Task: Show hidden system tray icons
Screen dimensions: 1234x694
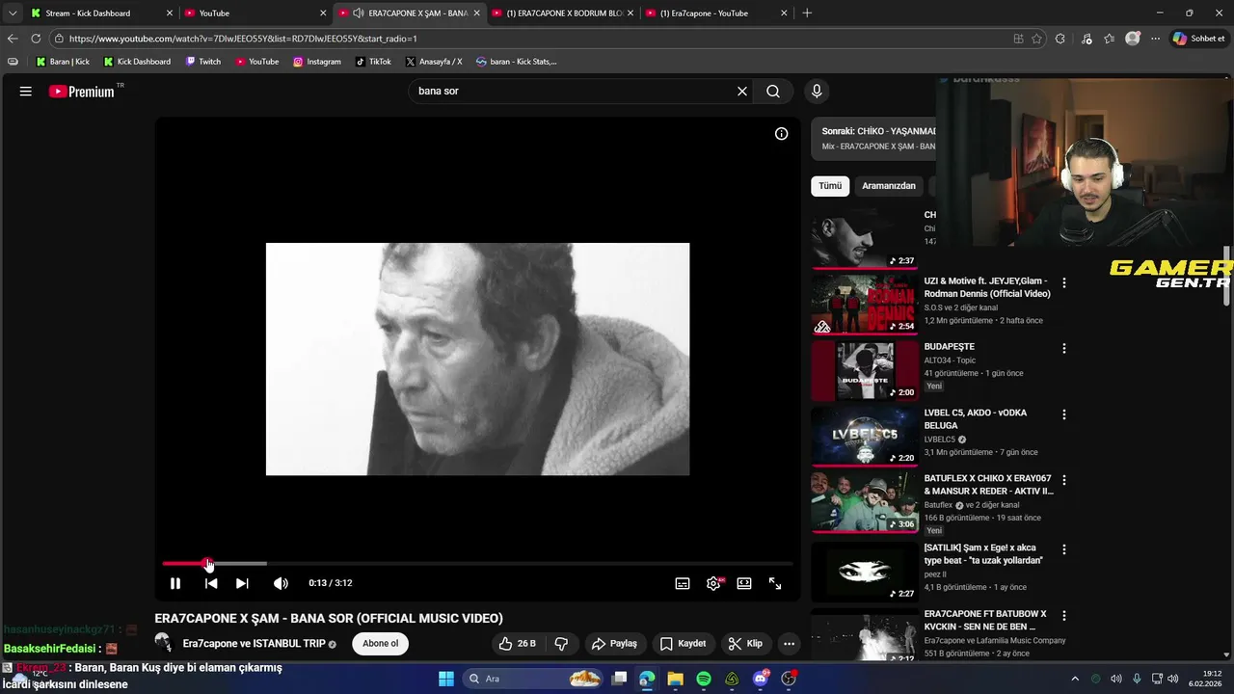Action: pyautogui.click(x=1075, y=679)
